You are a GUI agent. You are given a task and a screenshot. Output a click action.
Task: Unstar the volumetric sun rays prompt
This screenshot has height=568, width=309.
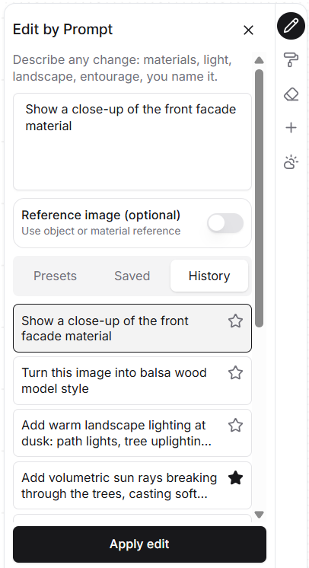pos(235,478)
